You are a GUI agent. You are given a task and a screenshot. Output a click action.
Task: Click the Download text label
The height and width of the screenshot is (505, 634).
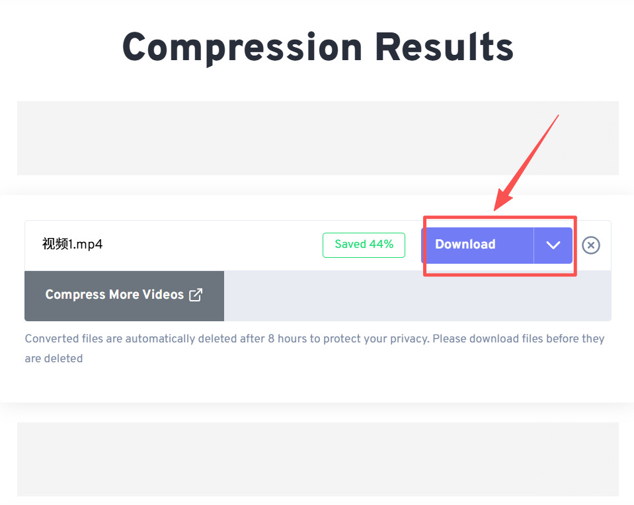pyautogui.click(x=465, y=244)
